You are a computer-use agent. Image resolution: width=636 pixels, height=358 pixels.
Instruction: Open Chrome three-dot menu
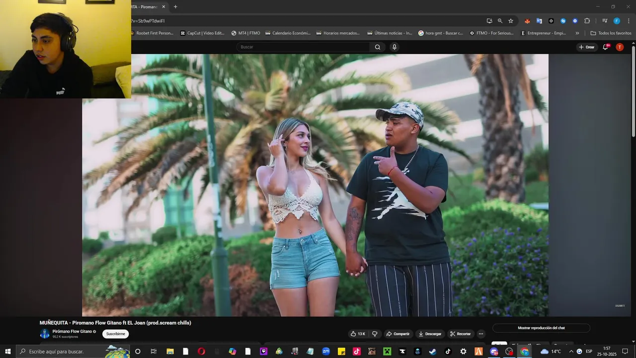pos(629,21)
